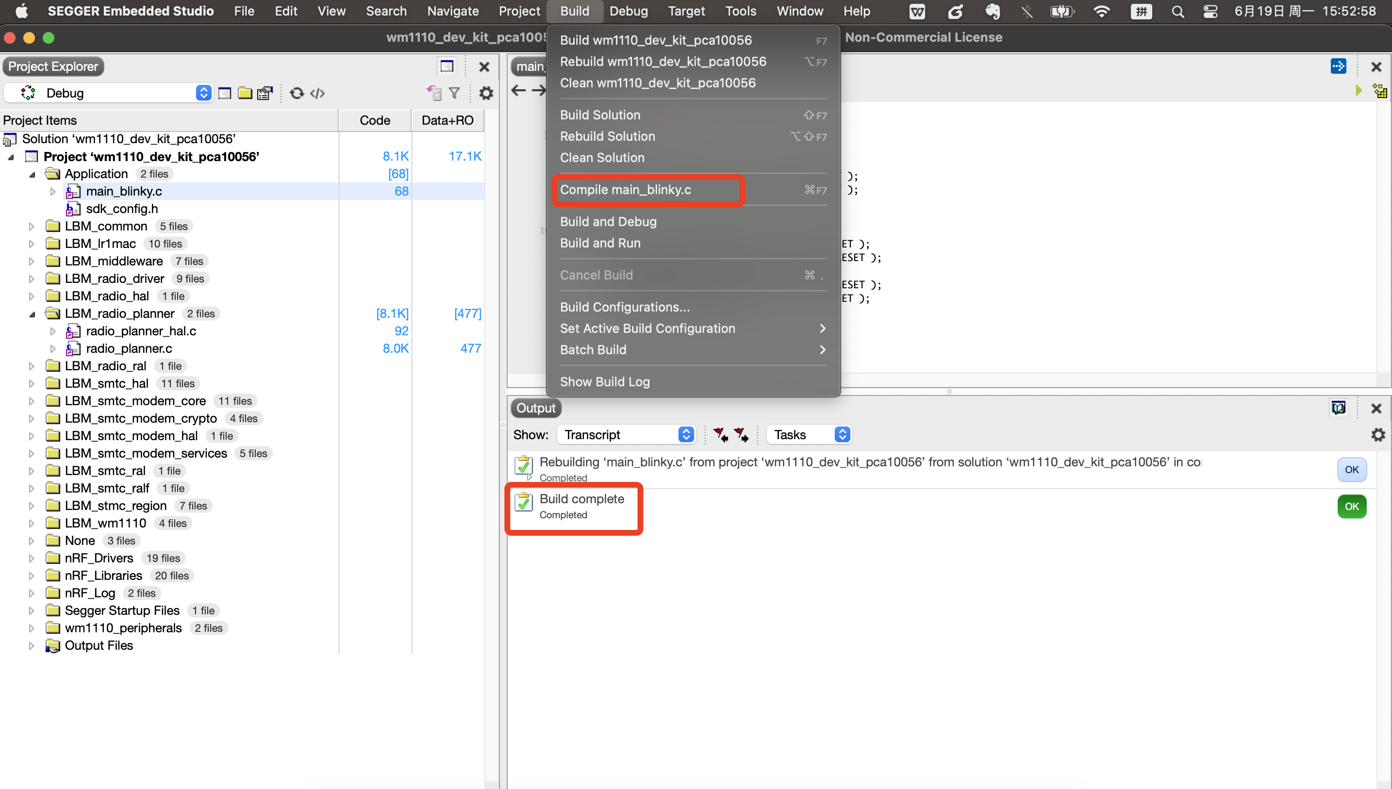Click the Output panel settings gear icon
This screenshot has width=1392, height=789.
click(x=1378, y=434)
